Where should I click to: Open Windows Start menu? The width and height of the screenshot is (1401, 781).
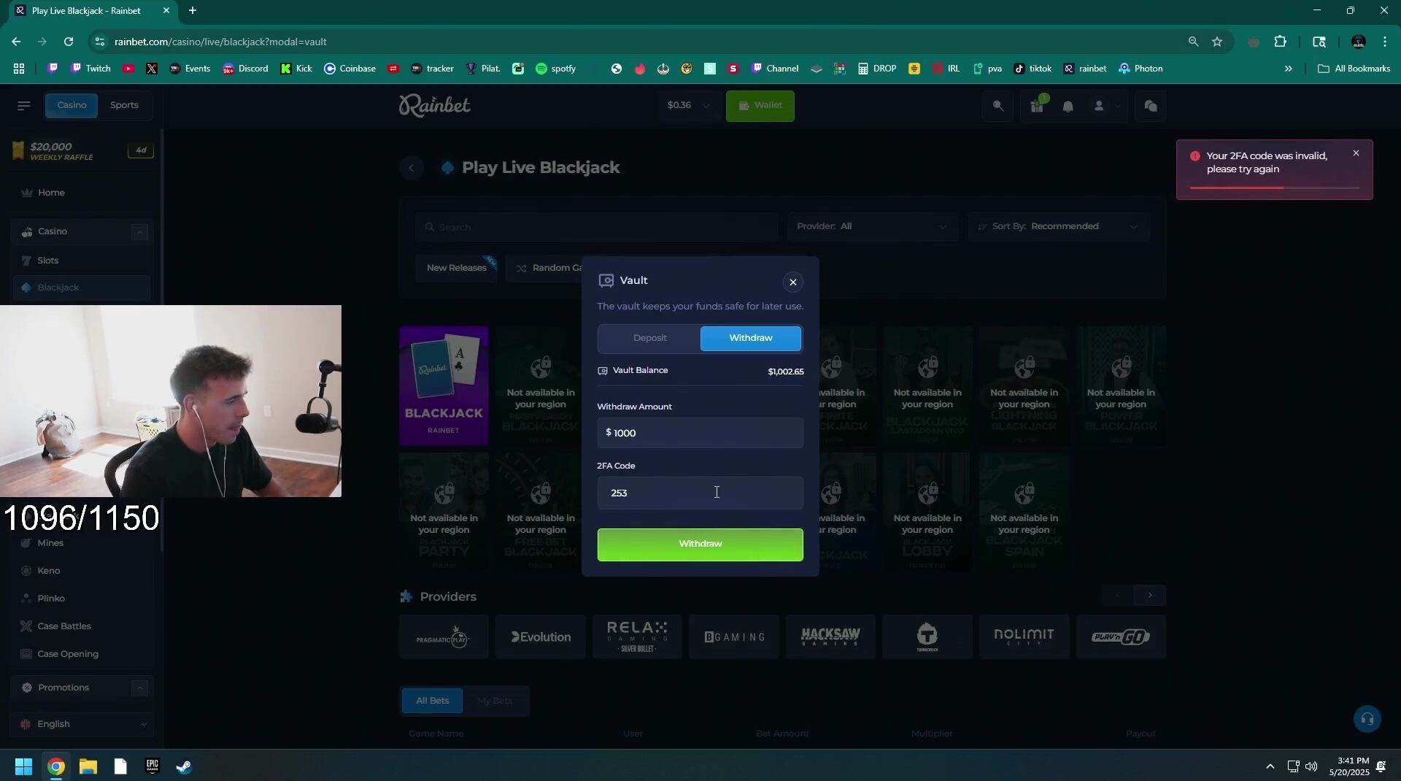[23, 766]
